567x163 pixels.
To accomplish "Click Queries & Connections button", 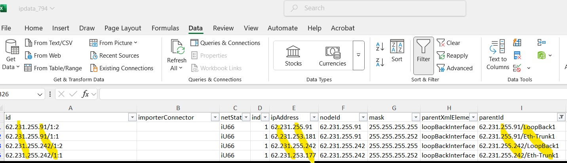I will pos(225,43).
